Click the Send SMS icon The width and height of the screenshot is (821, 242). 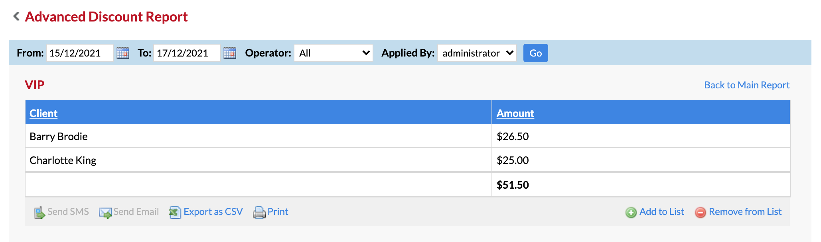coord(39,213)
